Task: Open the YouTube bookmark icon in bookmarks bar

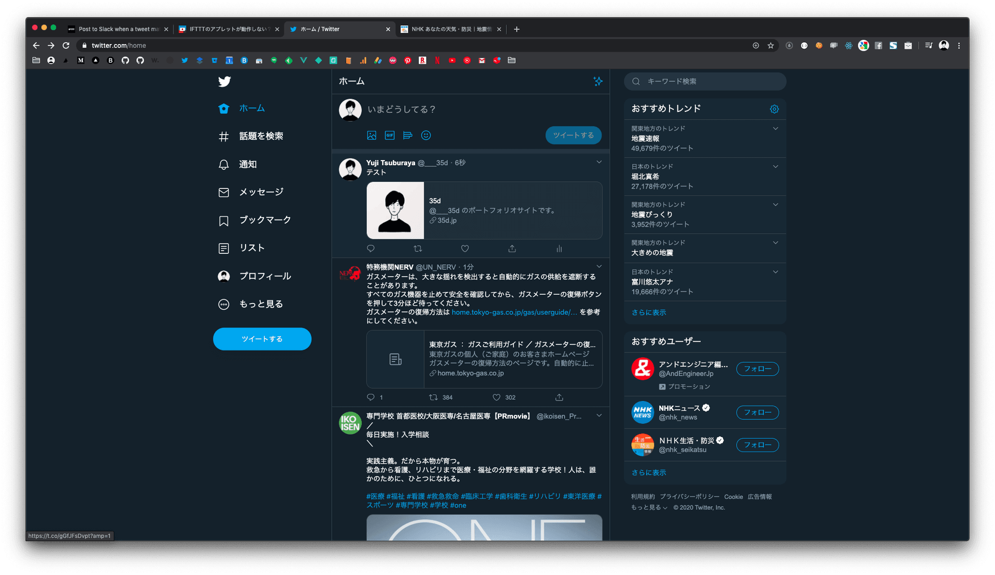Action: click(452, 61)
